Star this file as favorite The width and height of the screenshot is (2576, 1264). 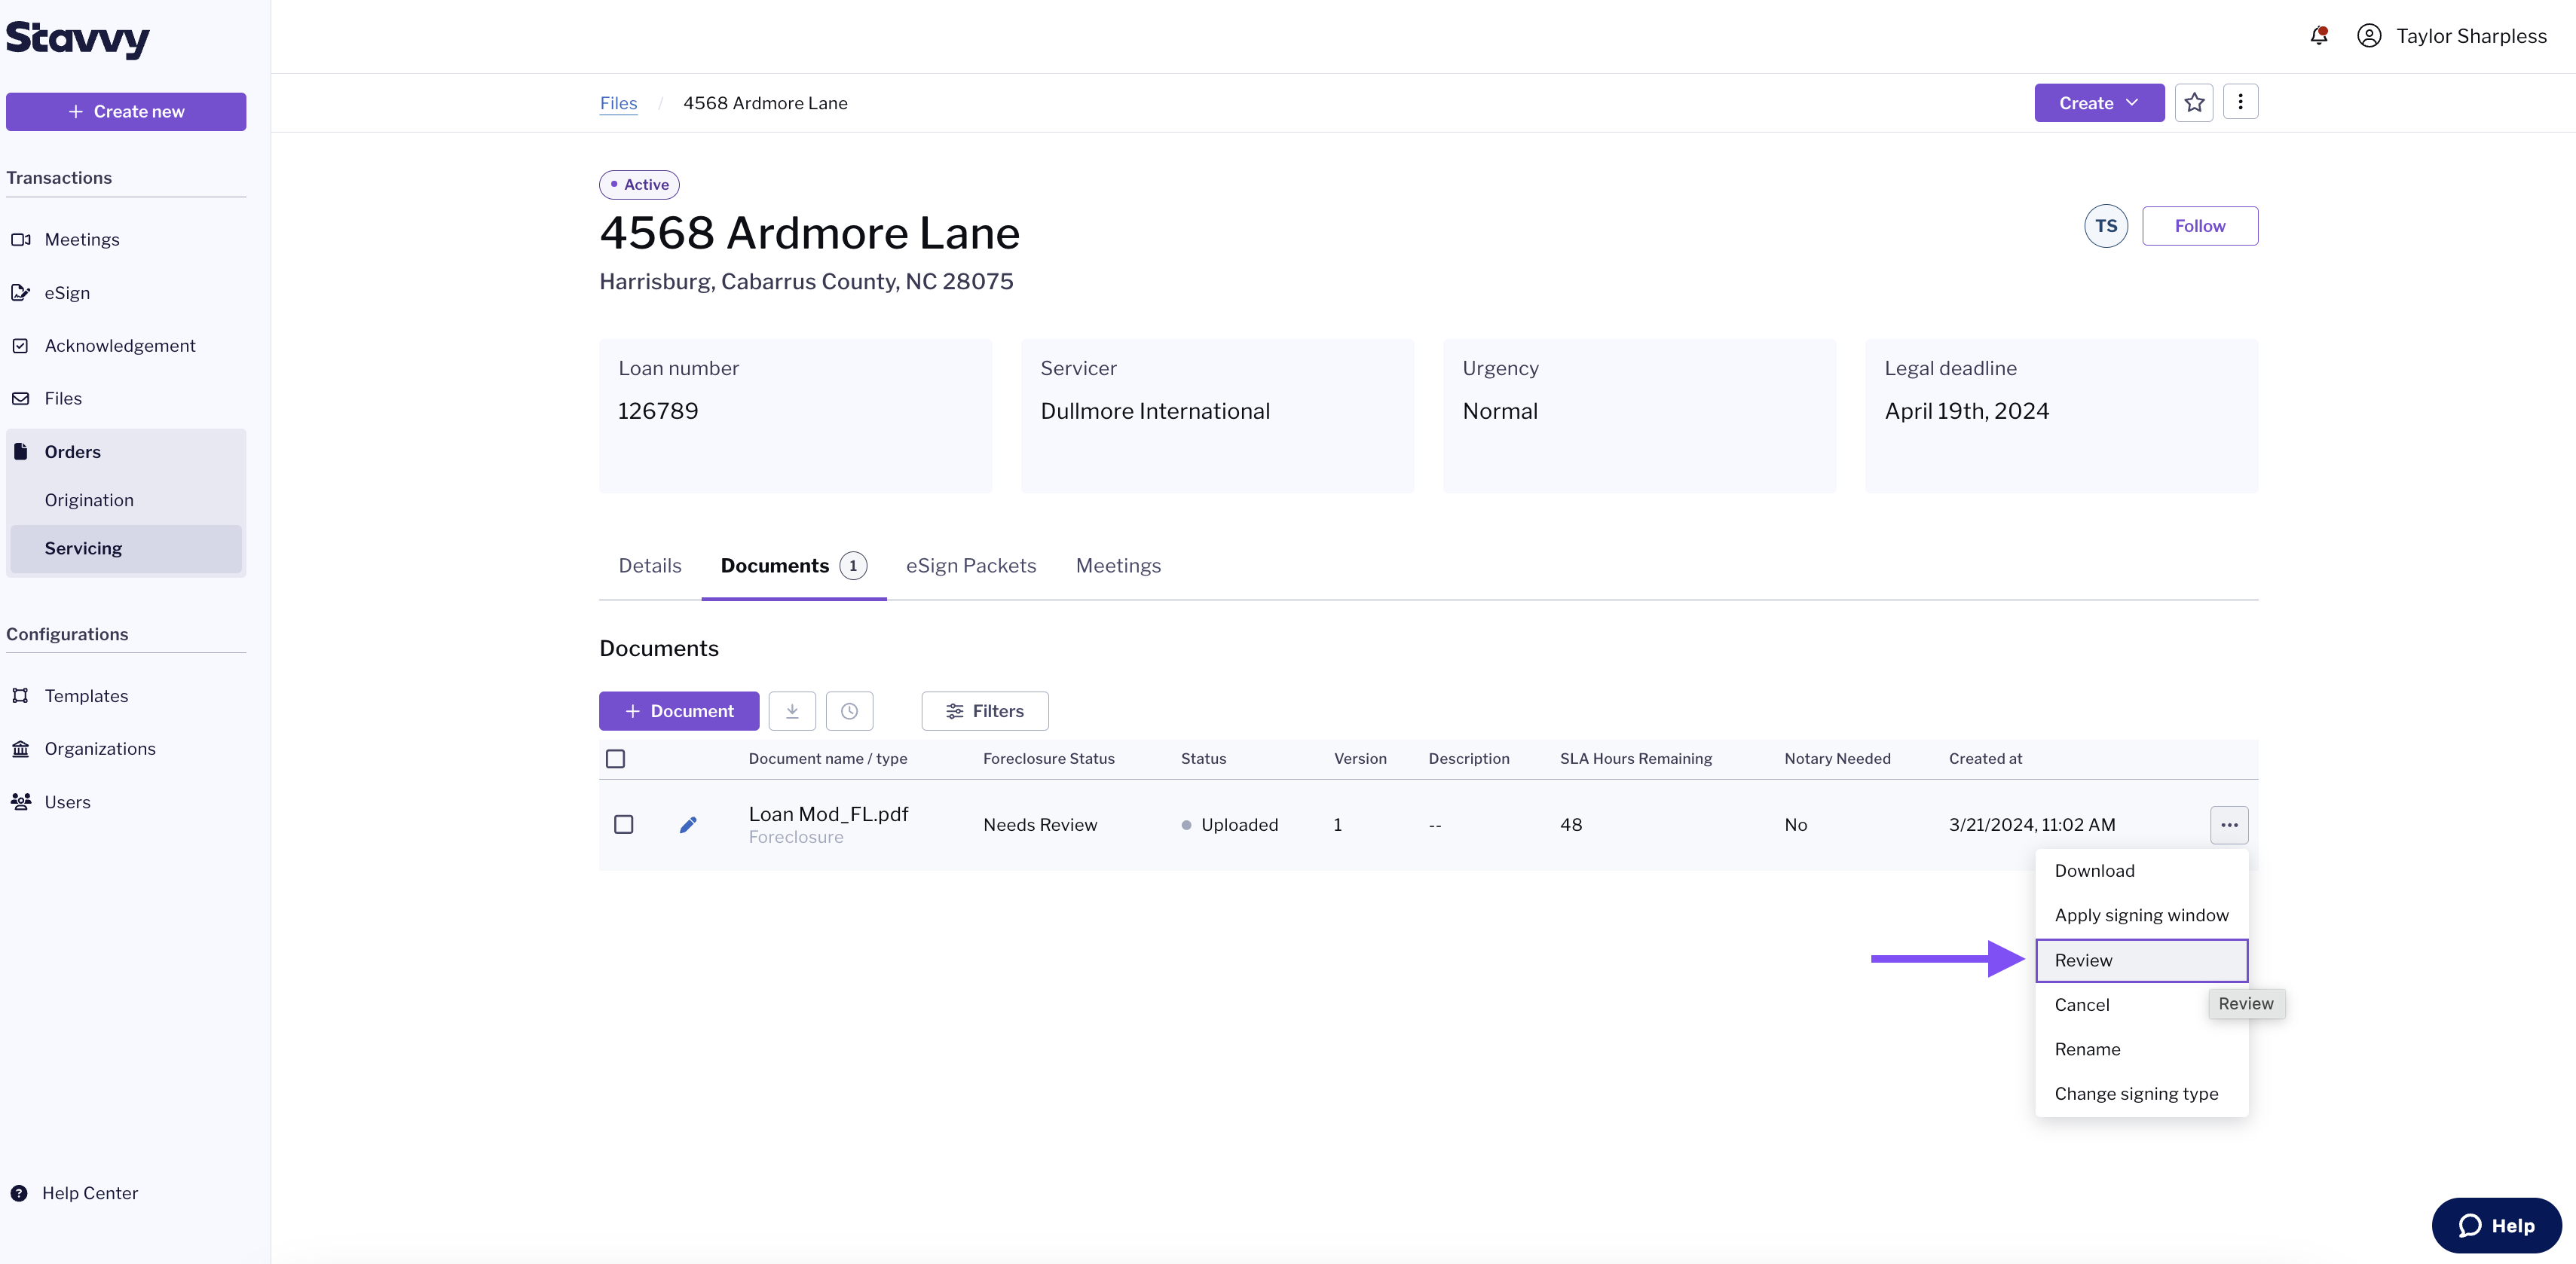(2194, 103)
